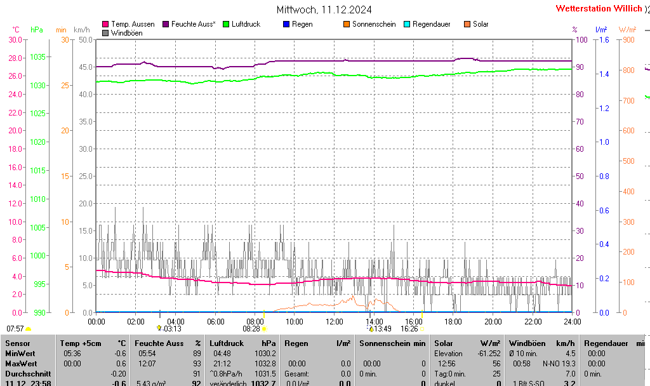Screen dimensions: 650x386
Task: Click the purple Feuchte Auss legend swatch
Action: [166, 24]
